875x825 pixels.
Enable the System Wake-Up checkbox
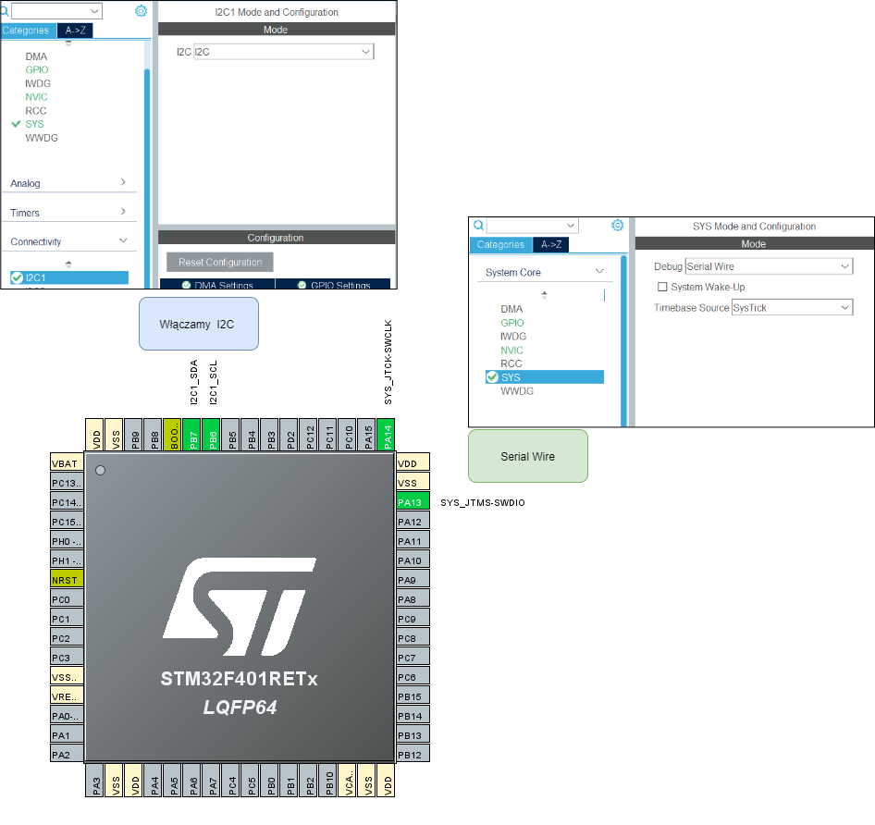[x=662, y=288]
